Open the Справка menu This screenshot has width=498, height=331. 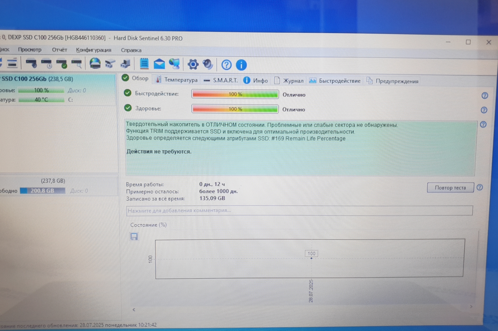131,50
